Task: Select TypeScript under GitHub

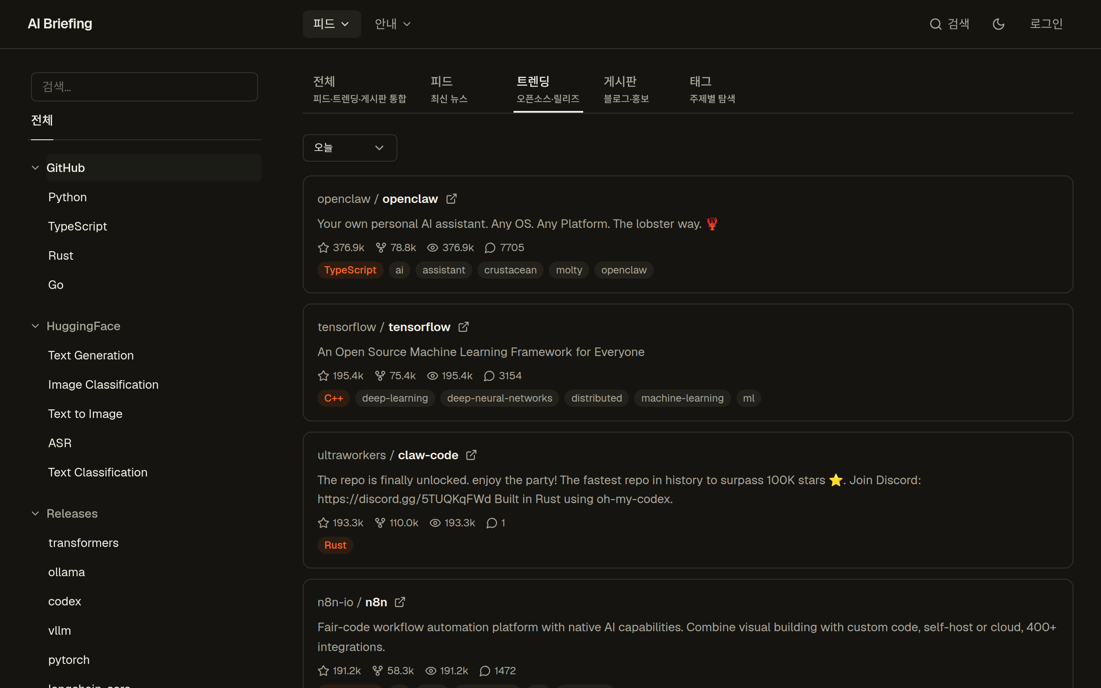Action: coord(78,227)
